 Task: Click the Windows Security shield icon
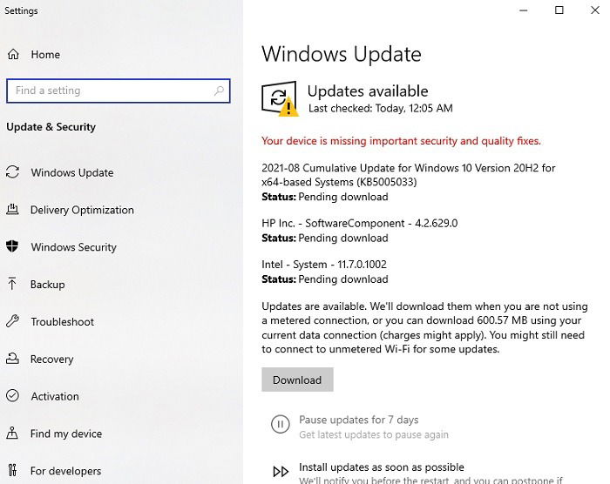click(x=12, y=246)
